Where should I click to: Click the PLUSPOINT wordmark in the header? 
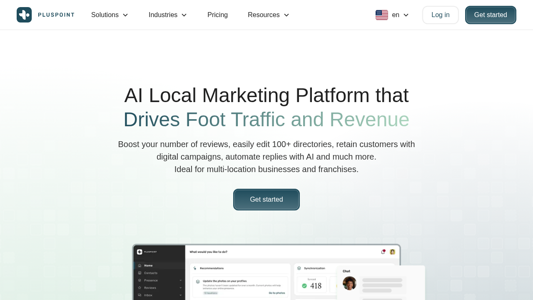pyautogui.click(x=56, y=15)
